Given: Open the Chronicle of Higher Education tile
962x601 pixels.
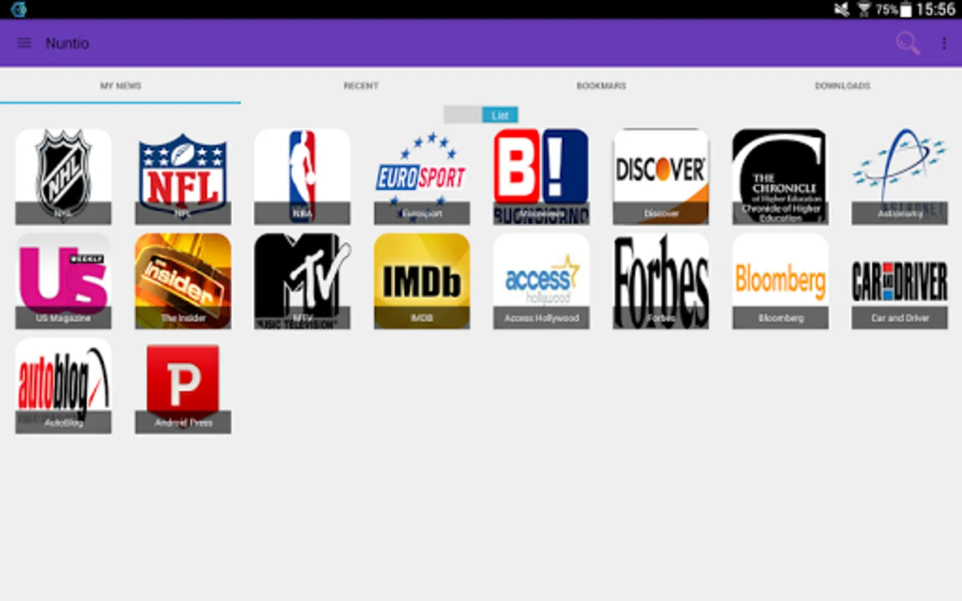Looking at the screenshot, I should coord(780,176).
